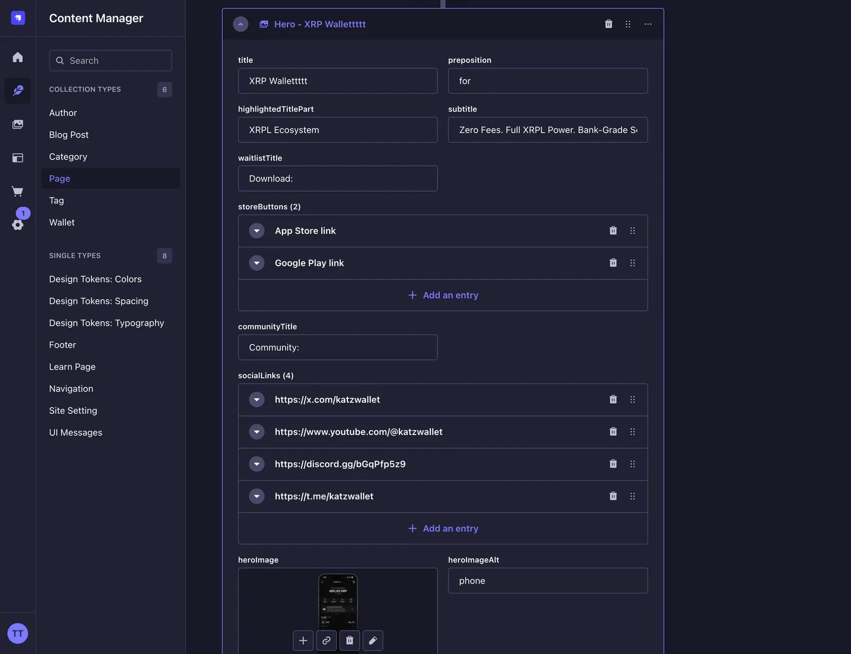Expand the Google Play link entry
Image resolution: width=851 pixels, height=654 pixels.
point(257,263)
